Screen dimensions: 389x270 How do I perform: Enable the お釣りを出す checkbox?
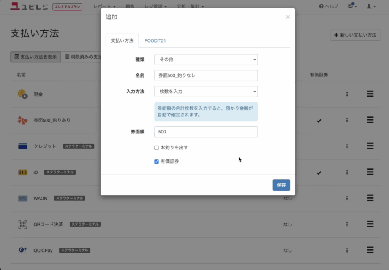pos(157,148)
